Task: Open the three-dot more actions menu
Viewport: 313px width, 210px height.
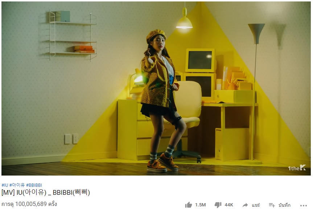Action: [304, 205]
